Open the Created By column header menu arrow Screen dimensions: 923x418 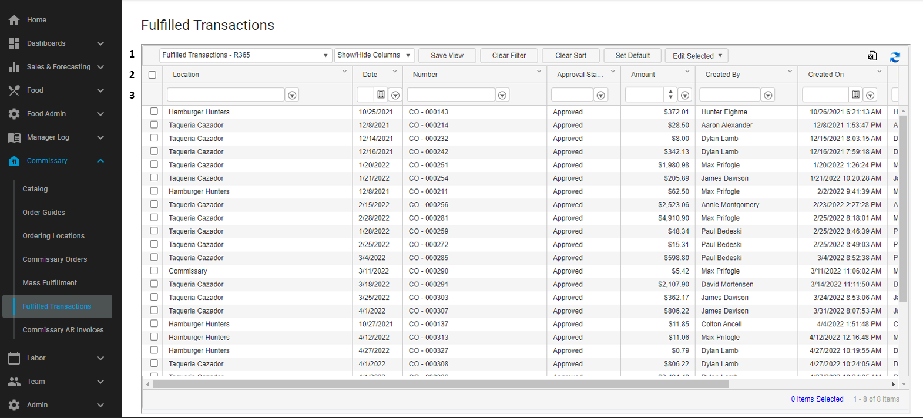point(790,71)
